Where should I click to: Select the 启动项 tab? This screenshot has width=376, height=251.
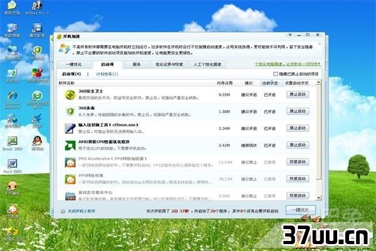pos(107,65)
